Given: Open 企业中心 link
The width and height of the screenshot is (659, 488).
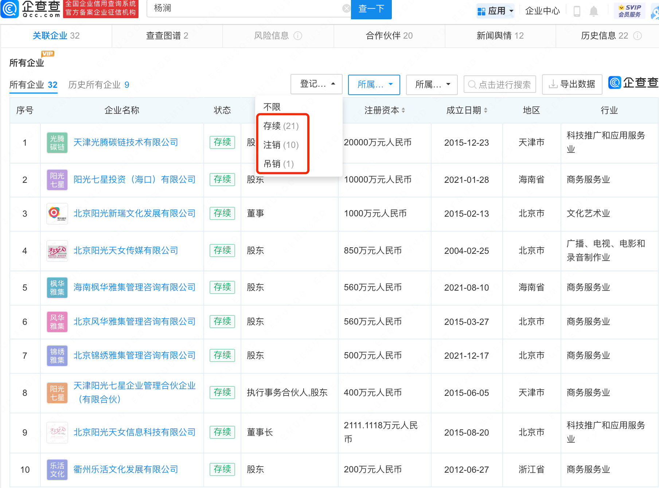Looking at the screenshot, I should click(542, 11).
